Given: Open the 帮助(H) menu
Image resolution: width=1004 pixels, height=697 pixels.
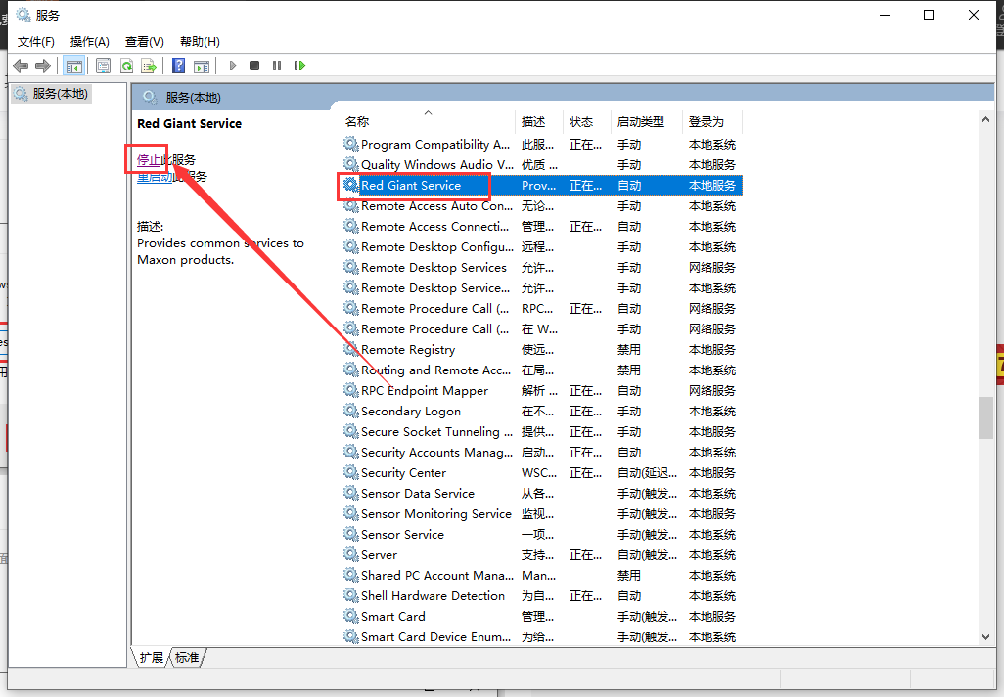Looking at the screenshot, I should pyautogui.click(x=200, y=42).
